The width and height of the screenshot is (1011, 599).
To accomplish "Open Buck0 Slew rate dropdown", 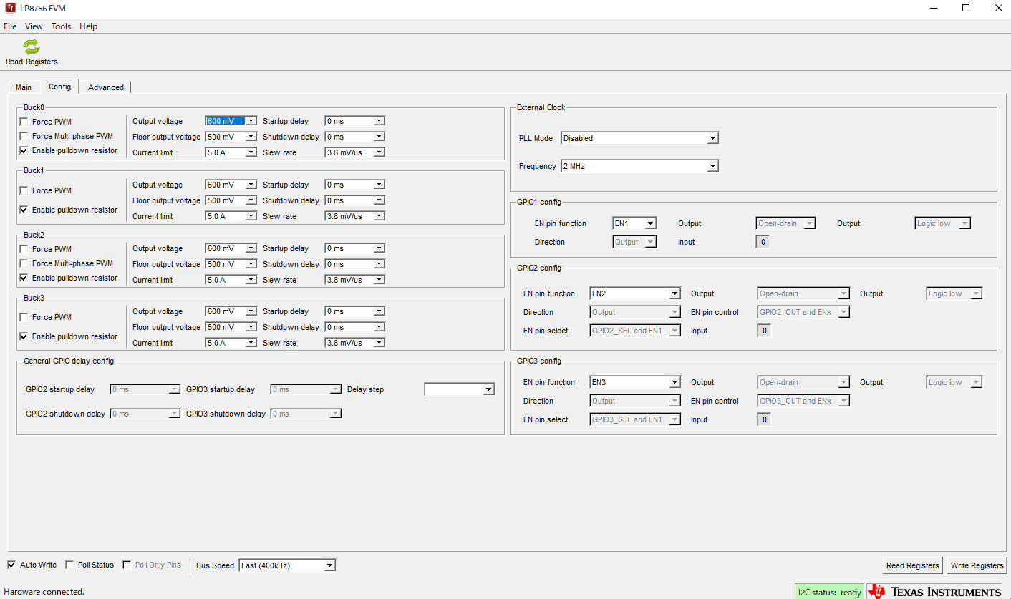I will click(355, 152).
